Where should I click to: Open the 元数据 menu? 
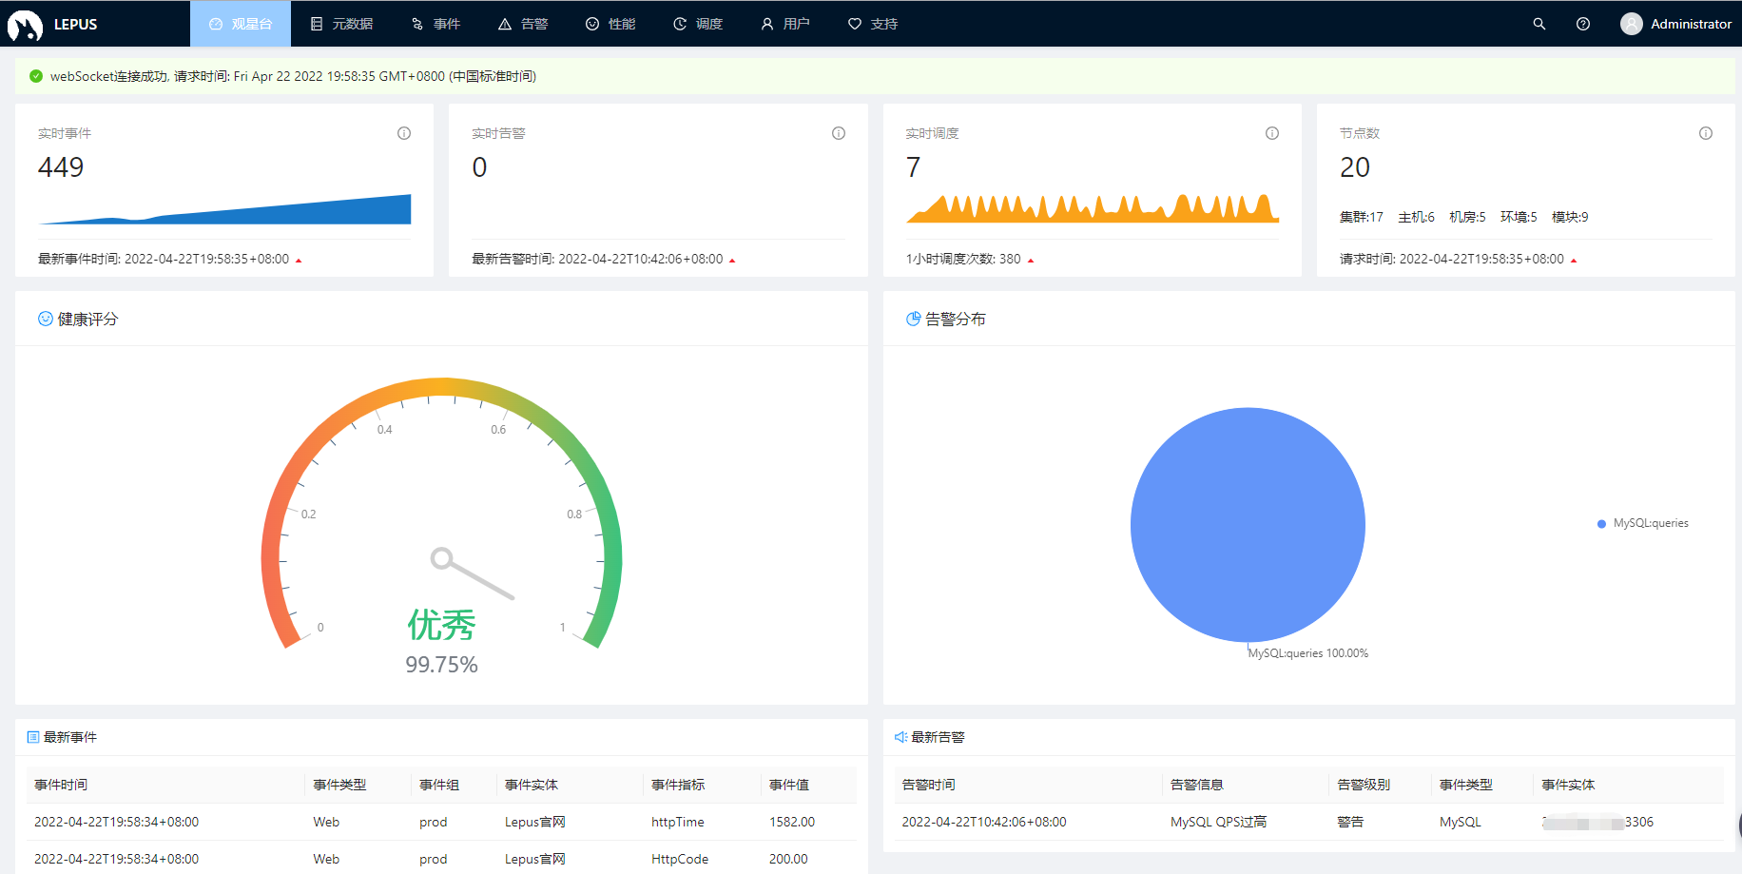click(x=341, y=24)
